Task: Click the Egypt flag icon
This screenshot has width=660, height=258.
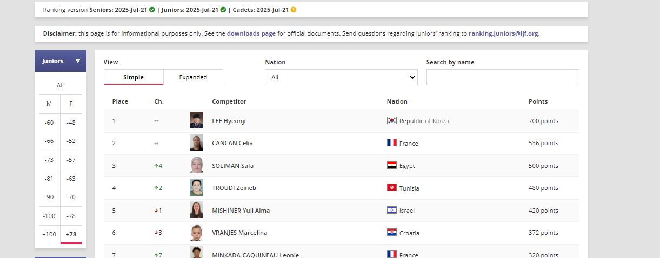Action: click(391, 166)
